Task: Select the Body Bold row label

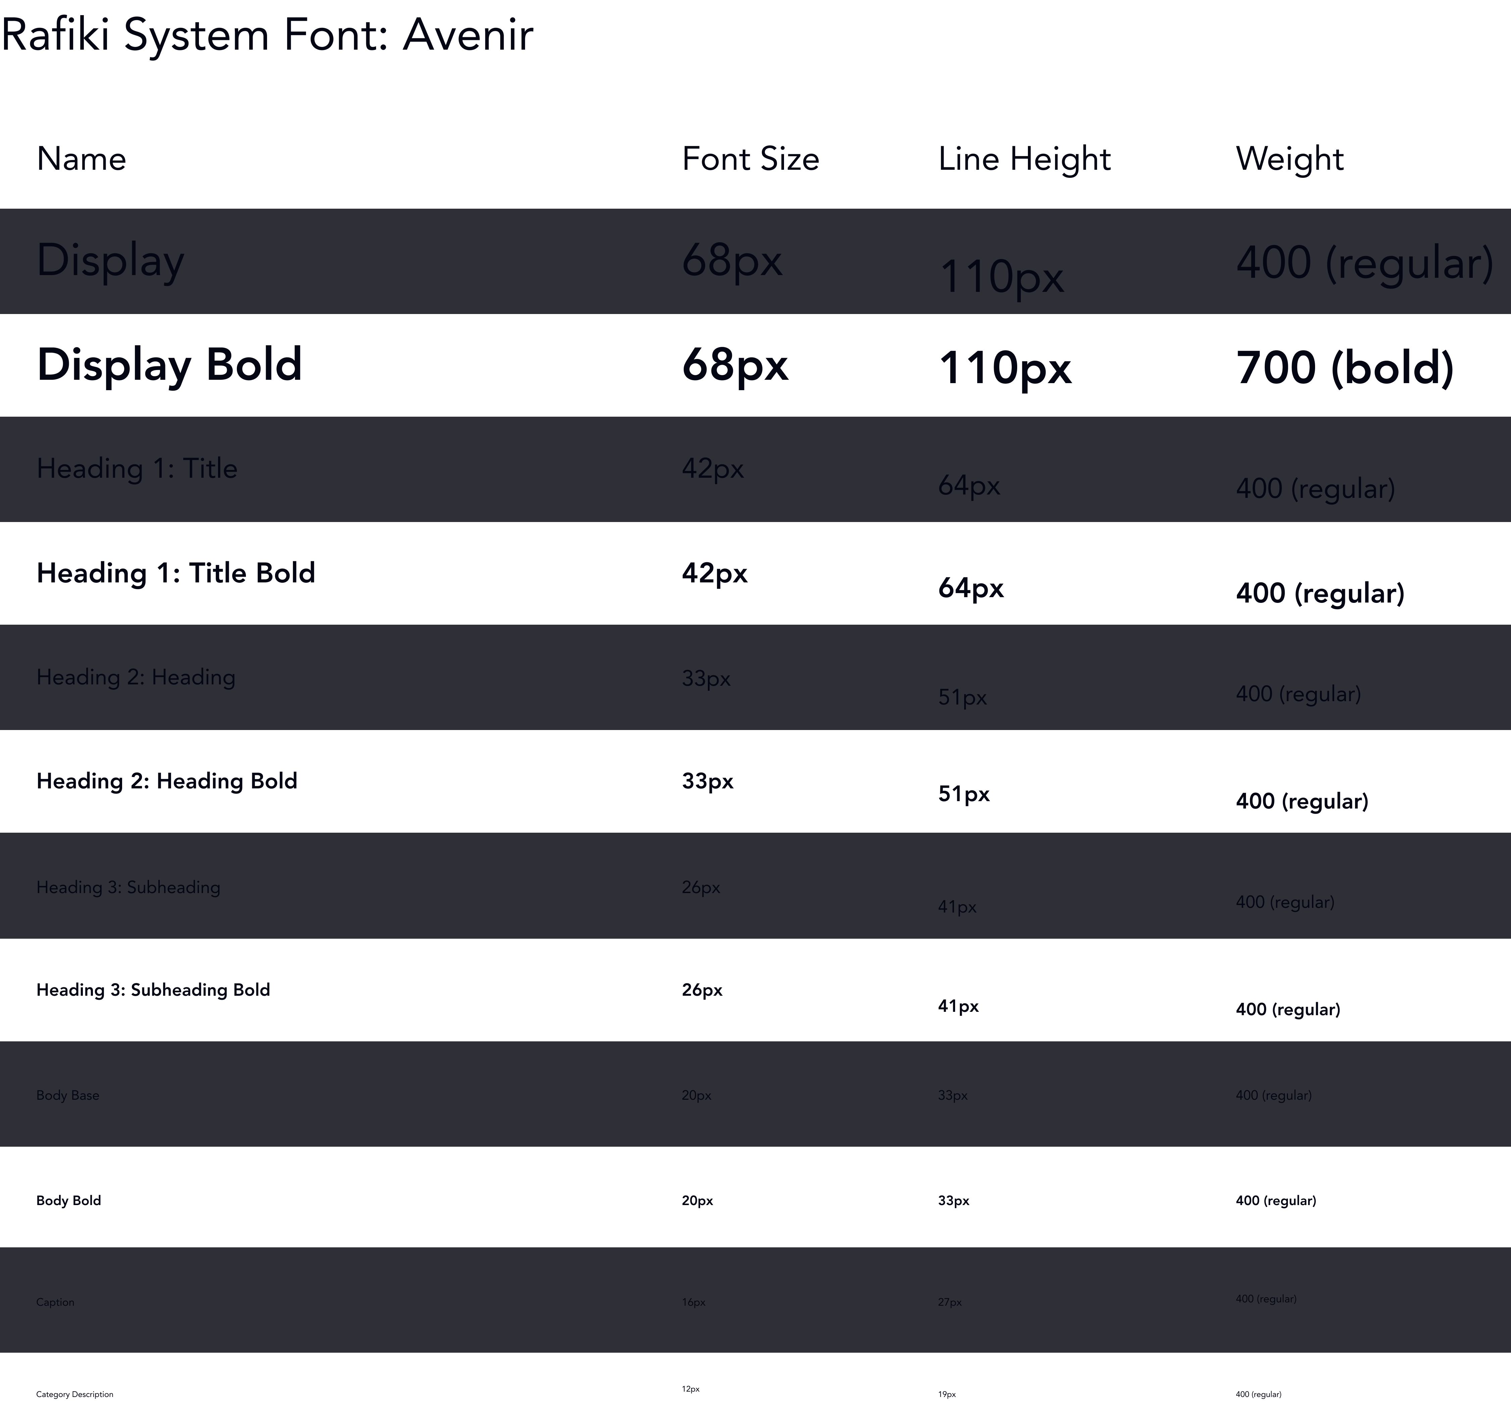Action: (x=68, y=1200)
